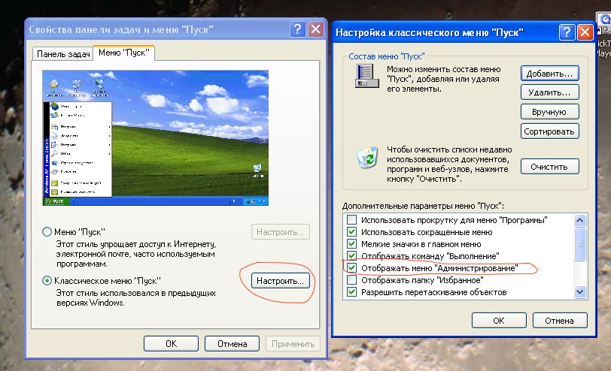Toggle Мелкие значки в главном меню

351,244
